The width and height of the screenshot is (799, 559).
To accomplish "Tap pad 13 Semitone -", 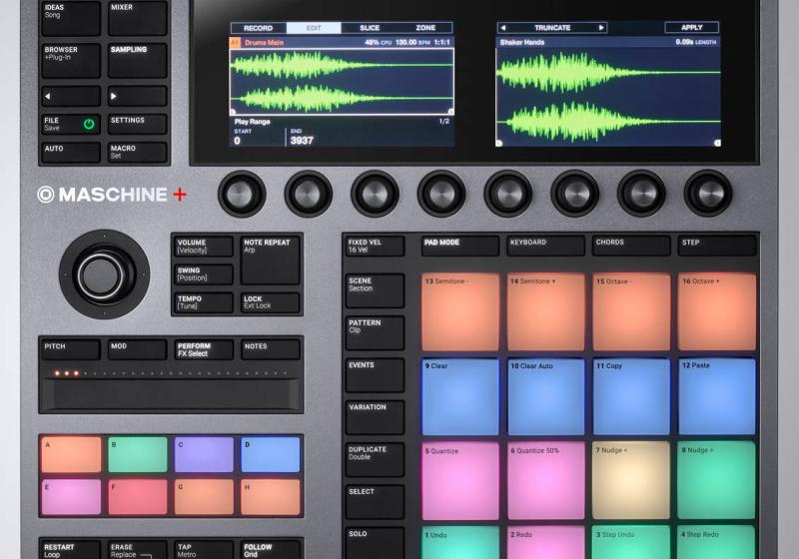I will coord(460,312).
